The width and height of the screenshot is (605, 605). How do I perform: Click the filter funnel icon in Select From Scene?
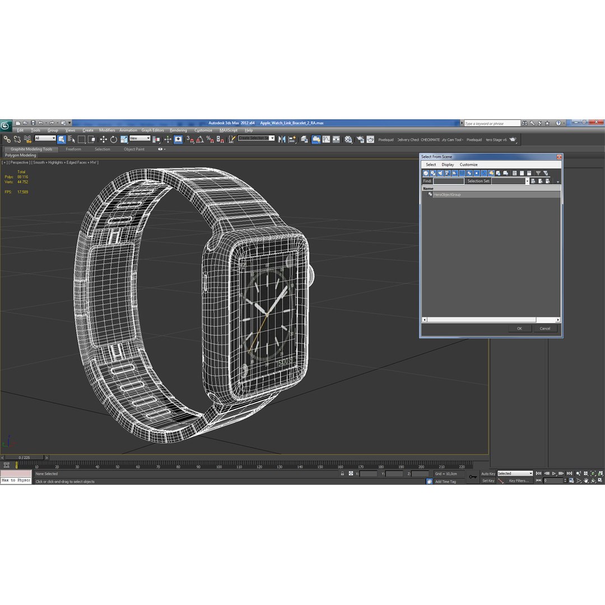pos(538,173)
